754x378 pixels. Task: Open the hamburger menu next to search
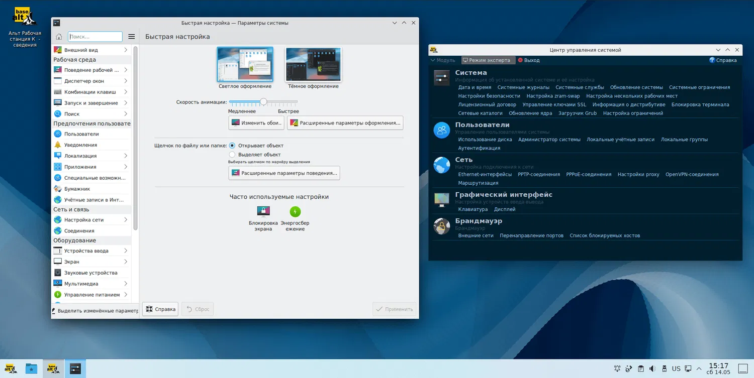click(x=132, y=37)
